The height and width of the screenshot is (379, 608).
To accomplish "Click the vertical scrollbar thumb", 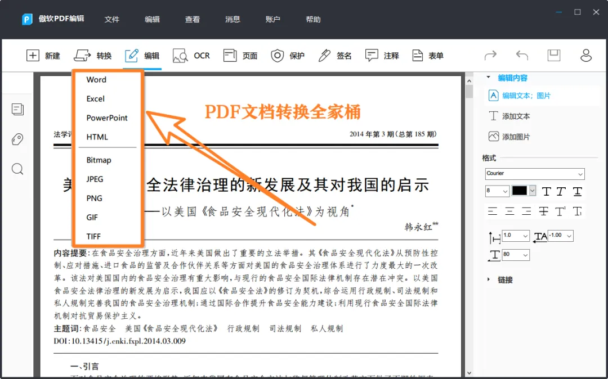I will point(469,91).
